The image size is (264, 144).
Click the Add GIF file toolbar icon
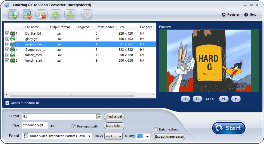13,15
